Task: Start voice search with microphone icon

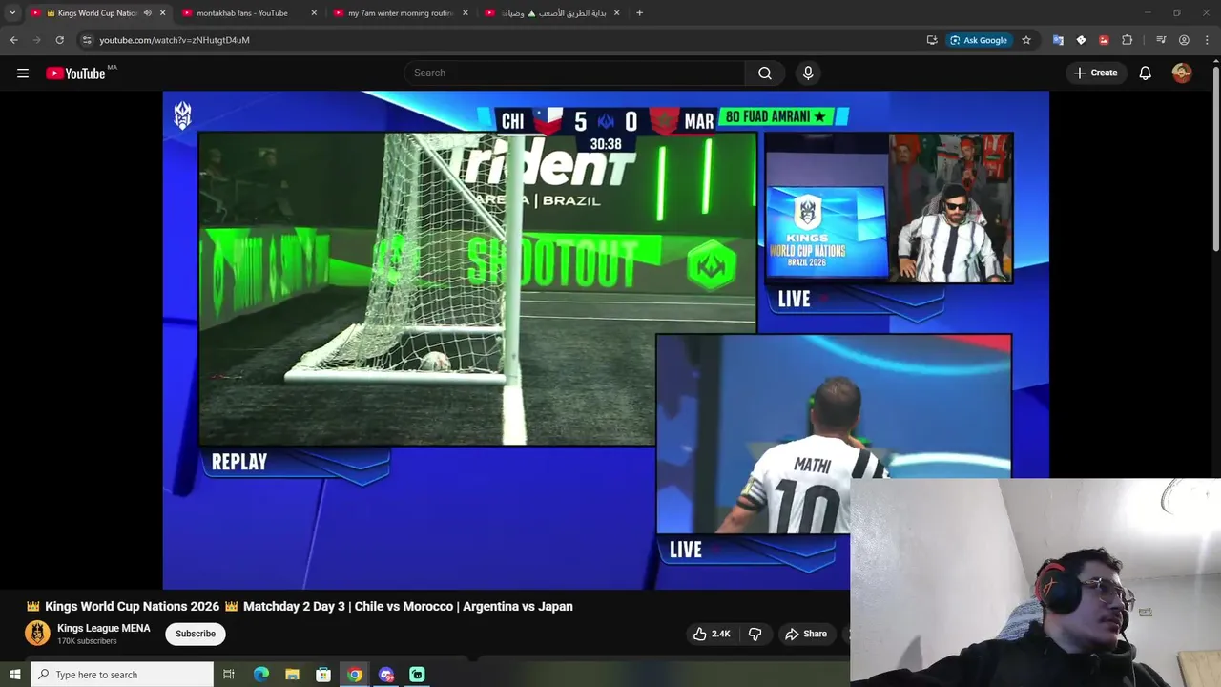Action: point(808,73)
